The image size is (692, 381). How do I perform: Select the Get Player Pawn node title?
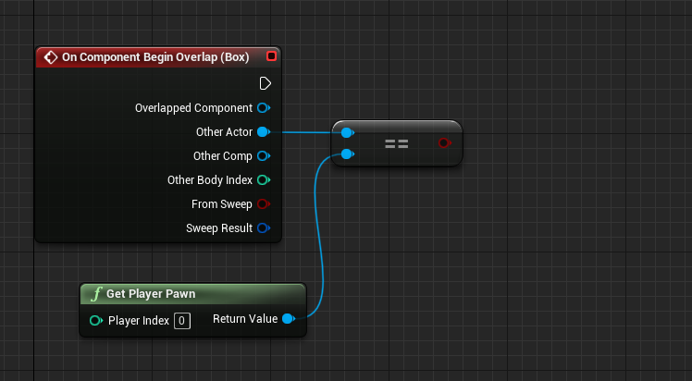click(151, 294)
